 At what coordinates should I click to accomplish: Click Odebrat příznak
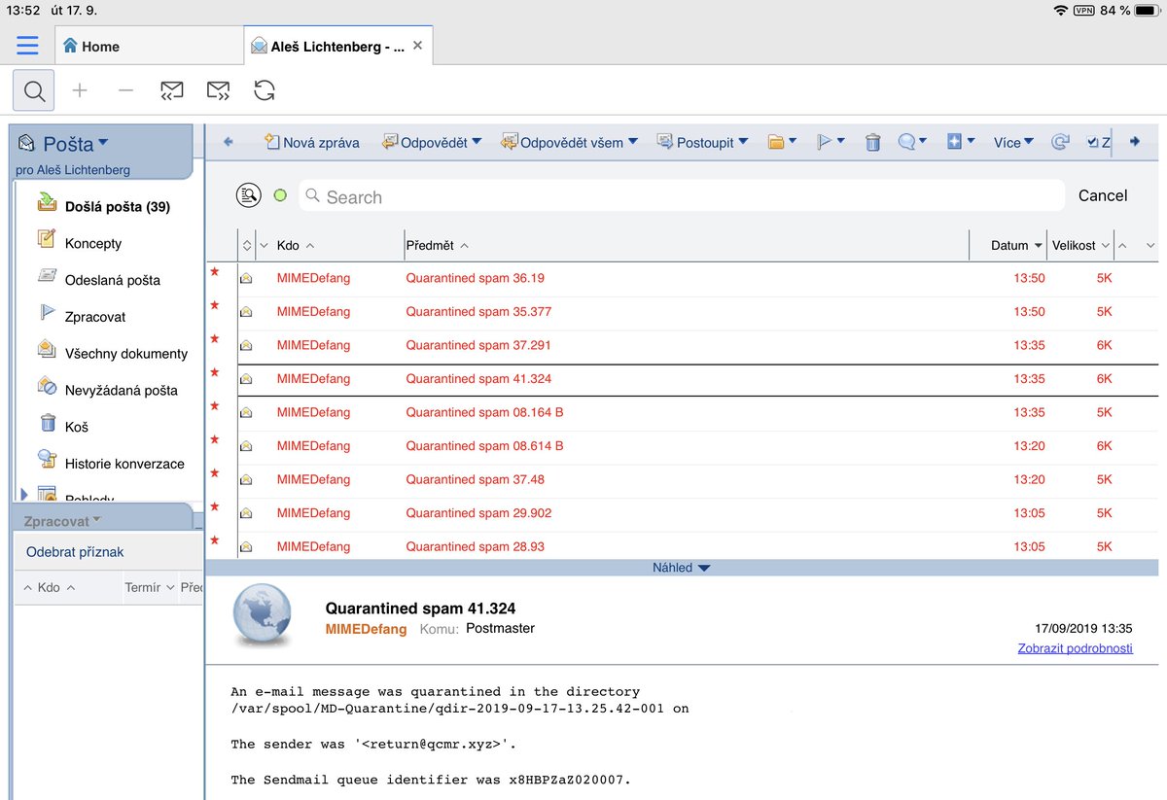(x=75, y=552)
